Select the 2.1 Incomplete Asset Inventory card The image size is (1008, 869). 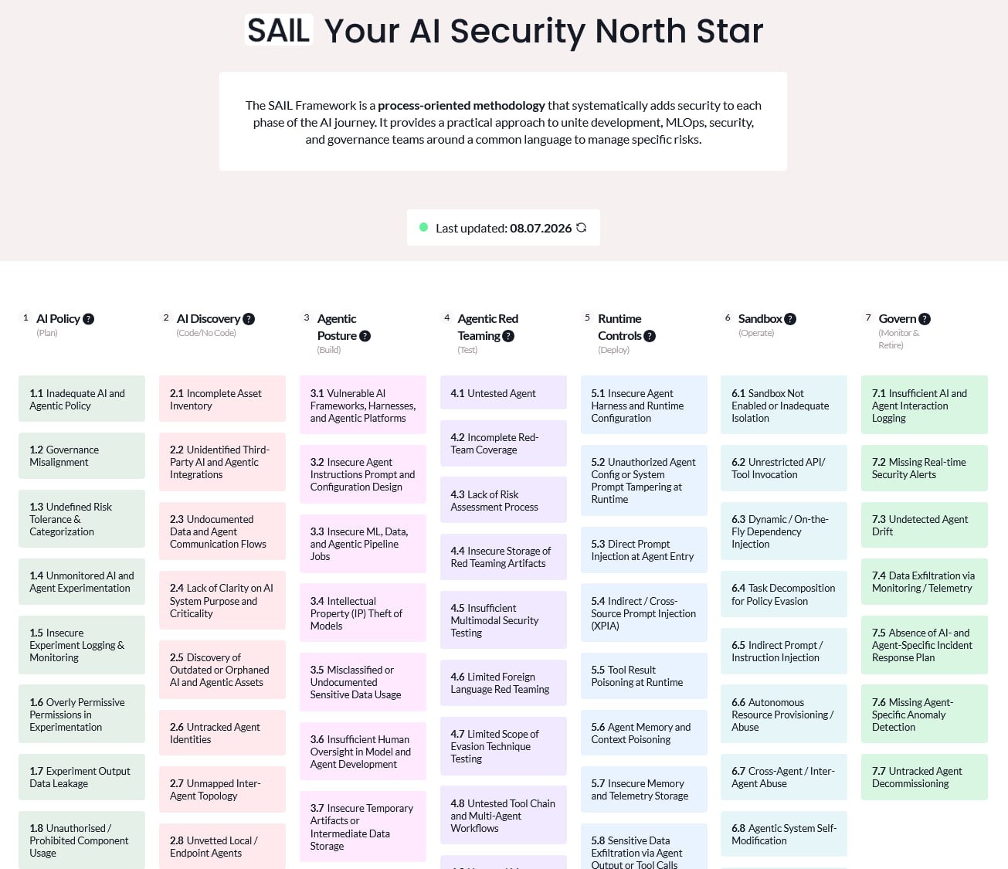point(222,399)
